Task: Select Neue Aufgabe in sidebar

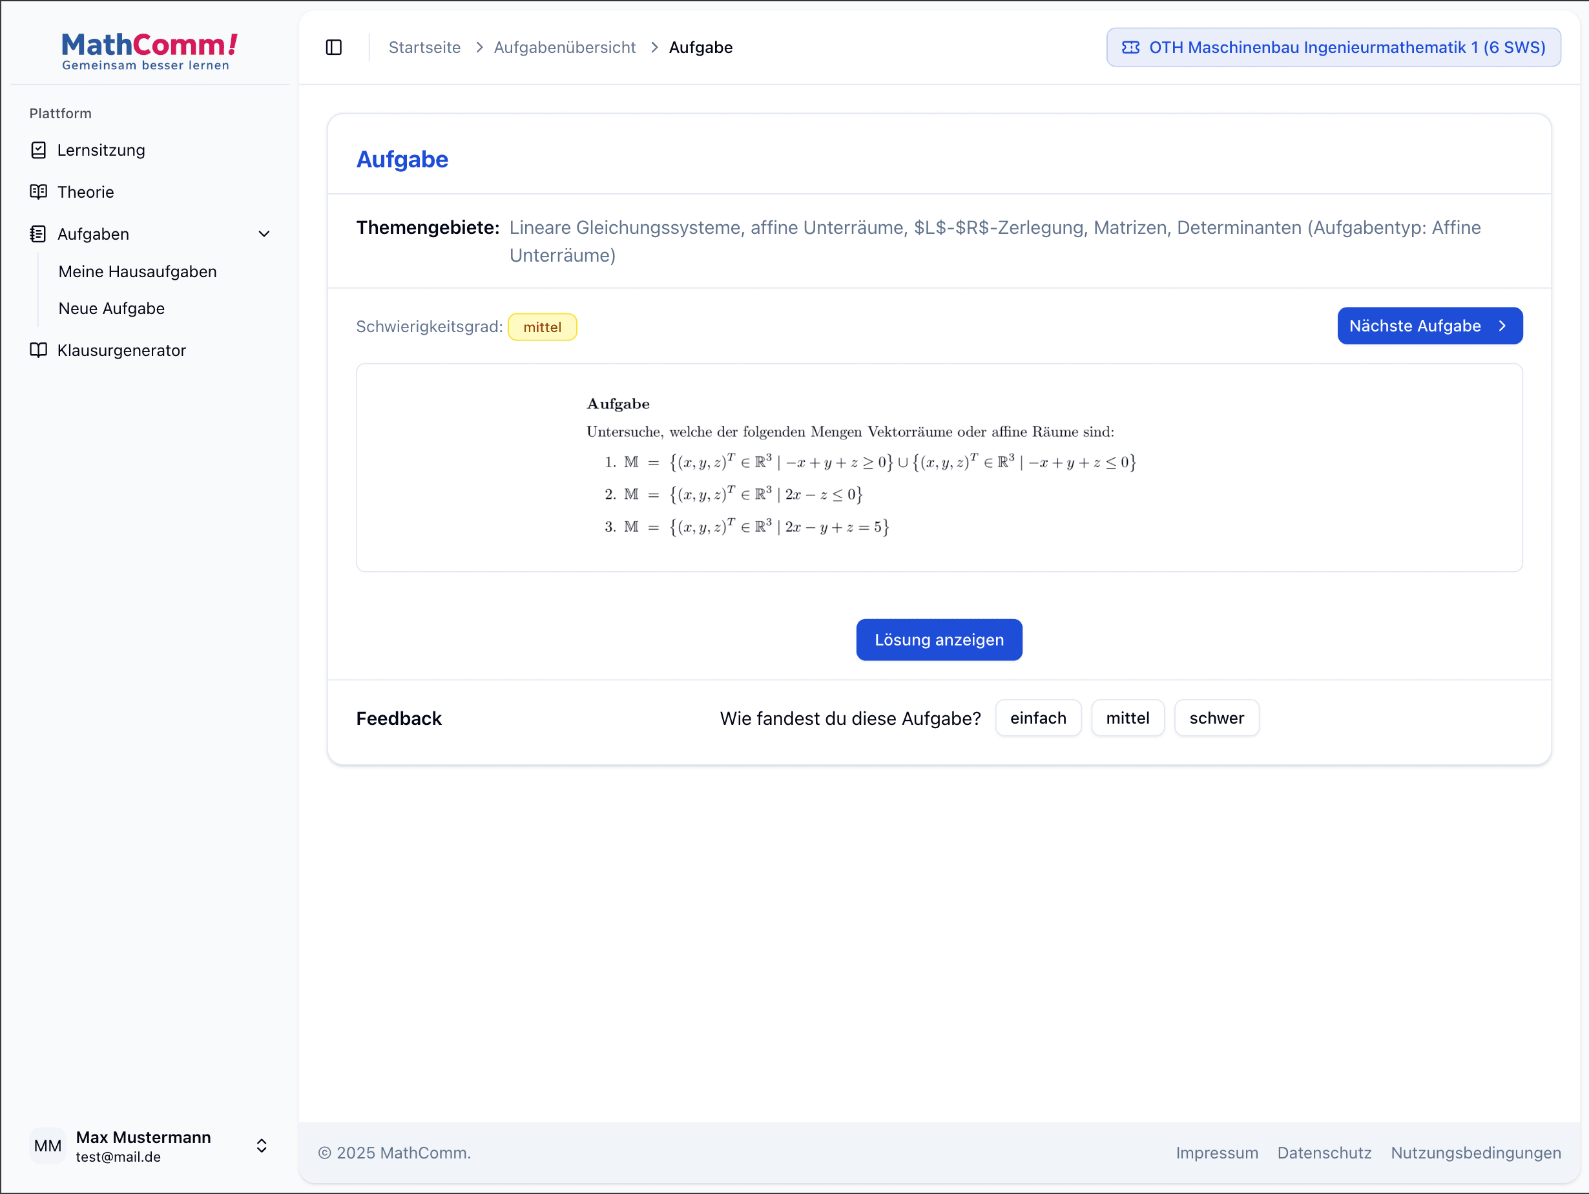Action: pos(111,308)
